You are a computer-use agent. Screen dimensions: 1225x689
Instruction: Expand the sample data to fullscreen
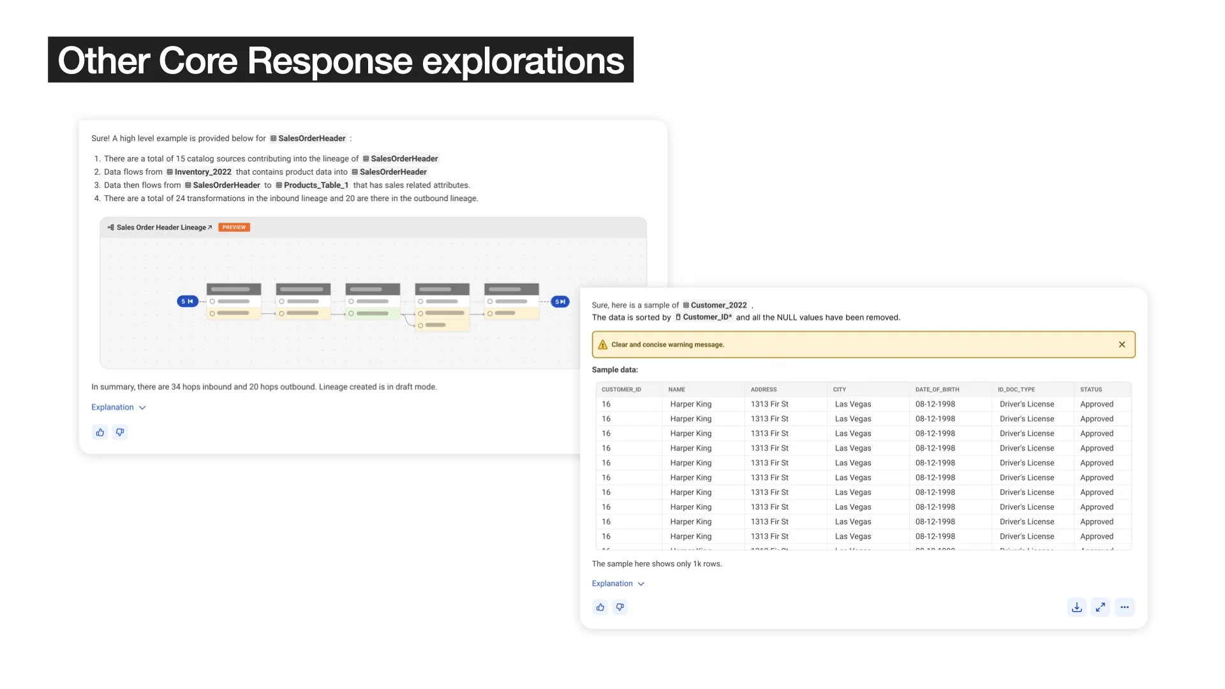1101,607
